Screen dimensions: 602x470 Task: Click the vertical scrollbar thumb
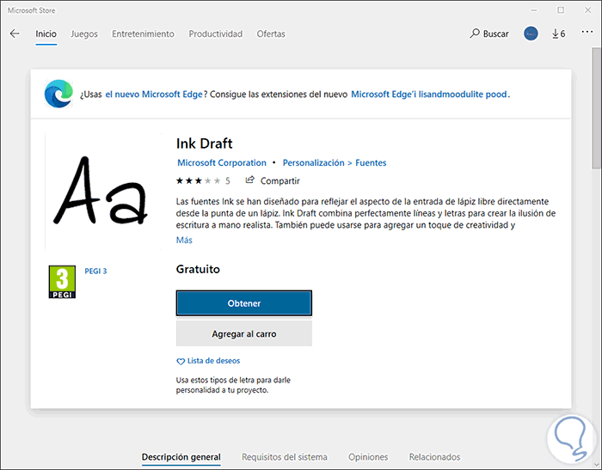(596, 108)
